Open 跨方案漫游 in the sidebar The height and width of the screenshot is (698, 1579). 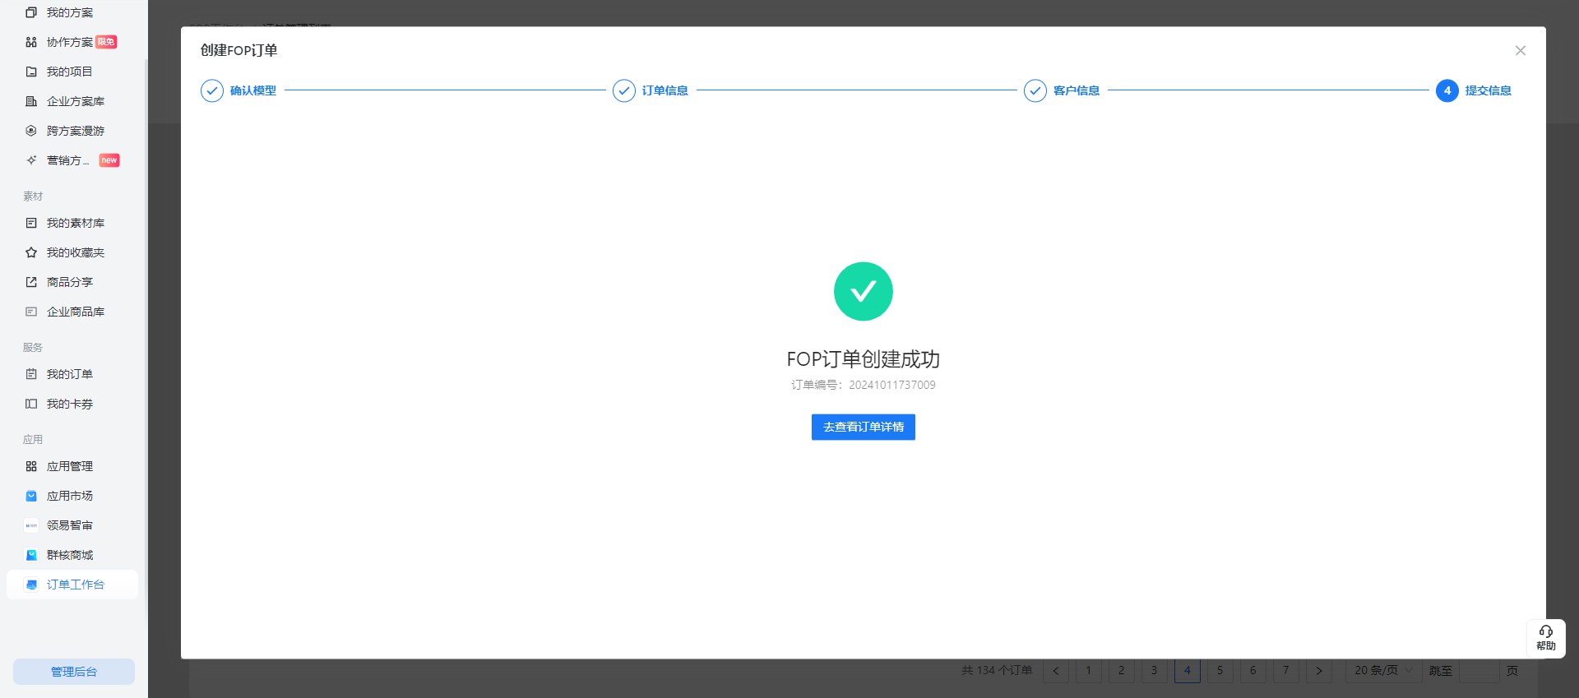pos(75,131)
